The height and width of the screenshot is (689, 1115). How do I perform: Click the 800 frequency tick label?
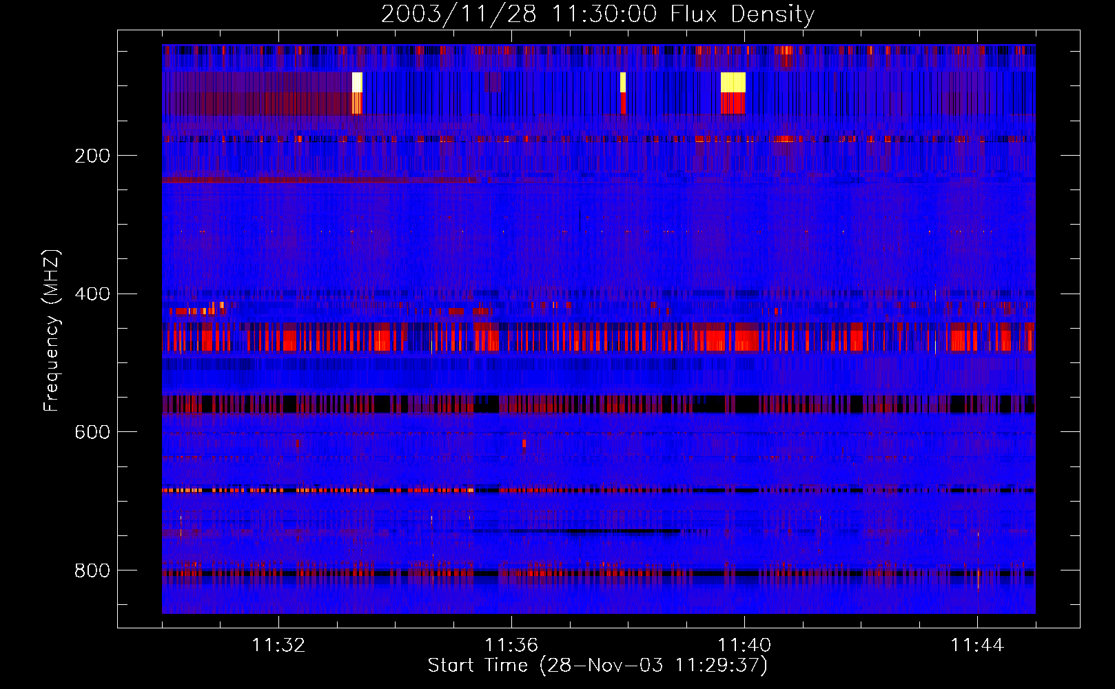[x=92, y=570]
